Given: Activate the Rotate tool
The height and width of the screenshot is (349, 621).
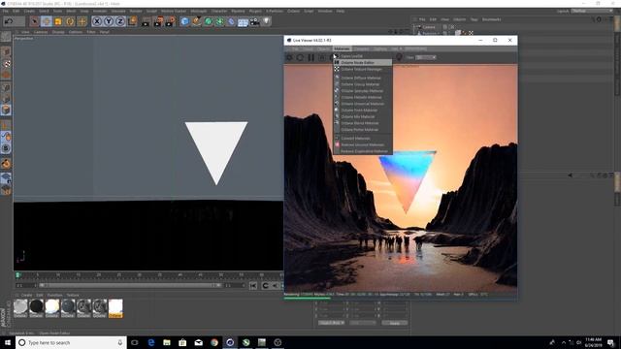Looking at the screenshot, I should (70, 21).
